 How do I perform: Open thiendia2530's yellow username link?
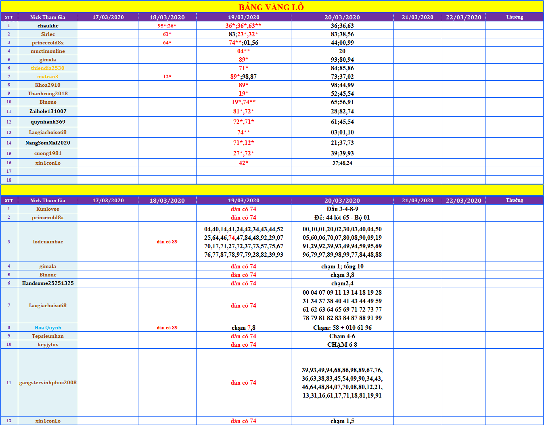click(x=48, y=68)
